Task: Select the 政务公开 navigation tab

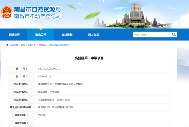Action: click(41, 35)
